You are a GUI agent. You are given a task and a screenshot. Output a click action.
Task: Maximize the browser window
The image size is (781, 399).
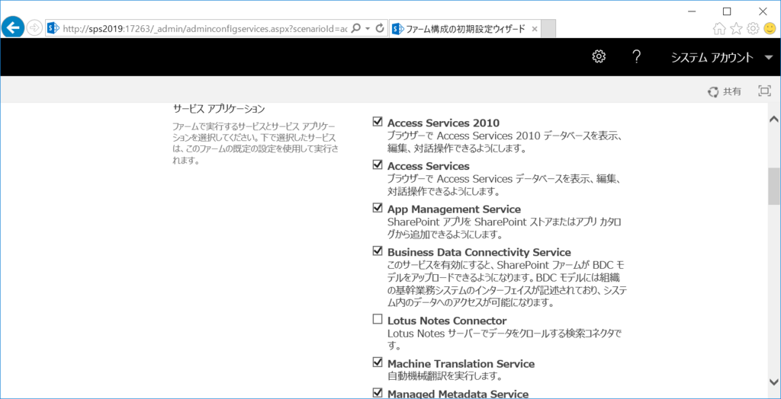tap(727, 11)
